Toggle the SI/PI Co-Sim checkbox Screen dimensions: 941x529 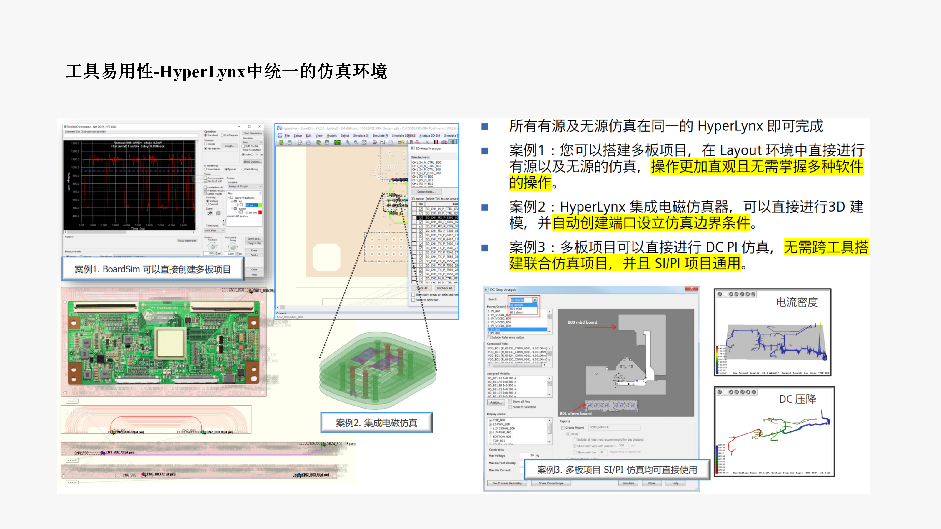click(243, 146)
